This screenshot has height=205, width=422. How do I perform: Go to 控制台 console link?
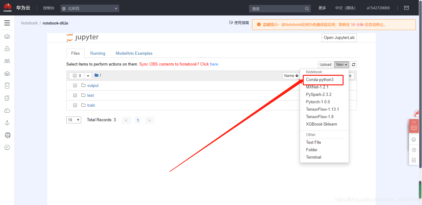[x=49, y=8]
